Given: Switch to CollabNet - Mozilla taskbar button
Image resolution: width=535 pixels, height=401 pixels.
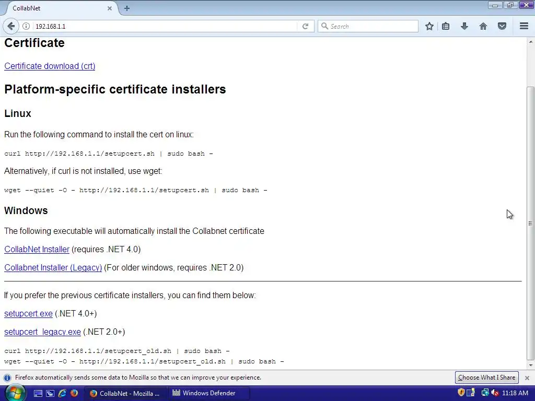Looking at the screenshot, I should point(125,393).
